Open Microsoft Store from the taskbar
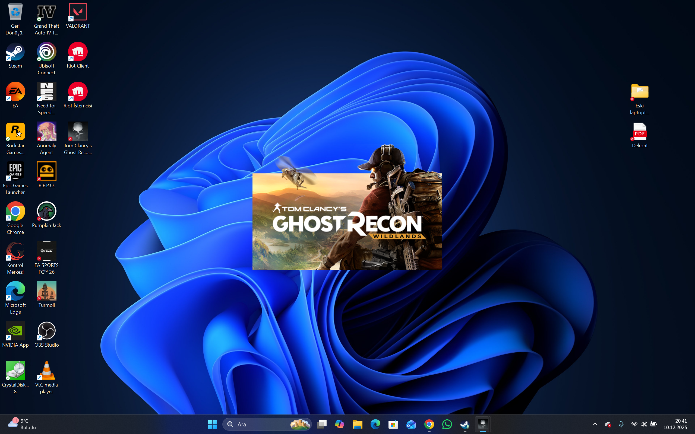 [x=393, y=424]
